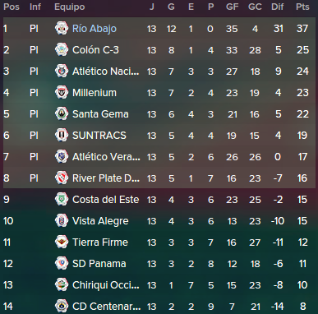Sort by the Dif column header
This screenshot has width=318, height=314.
[x=278, y=7]
